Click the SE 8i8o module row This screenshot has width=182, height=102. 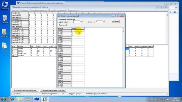tap(24, 51)
